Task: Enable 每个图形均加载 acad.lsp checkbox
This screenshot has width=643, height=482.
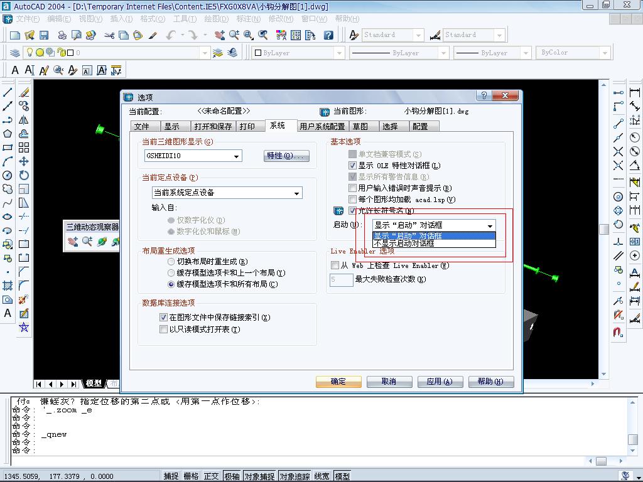Action: 352,200
